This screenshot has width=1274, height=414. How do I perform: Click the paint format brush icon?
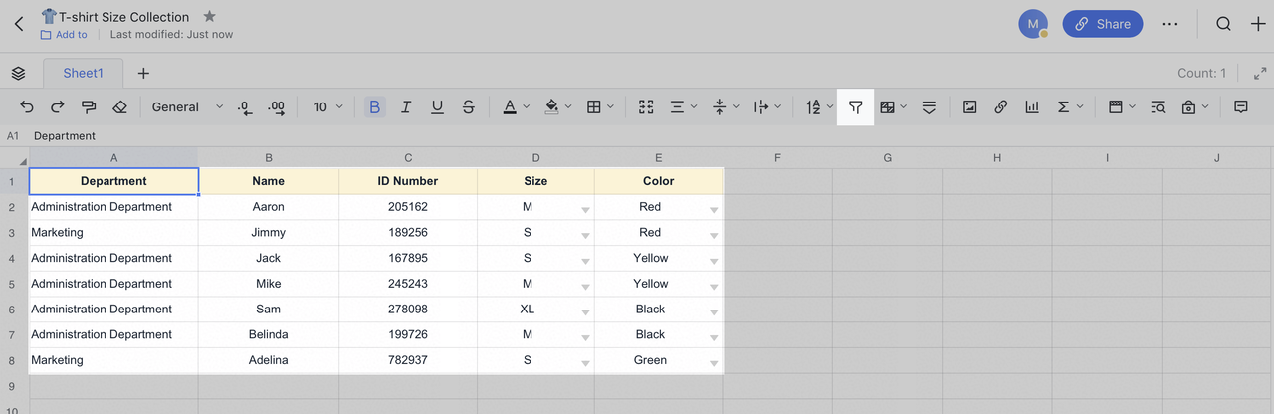click(x=89, y=107)
